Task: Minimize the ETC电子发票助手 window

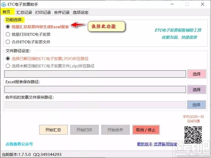Action: pos(172,4)
